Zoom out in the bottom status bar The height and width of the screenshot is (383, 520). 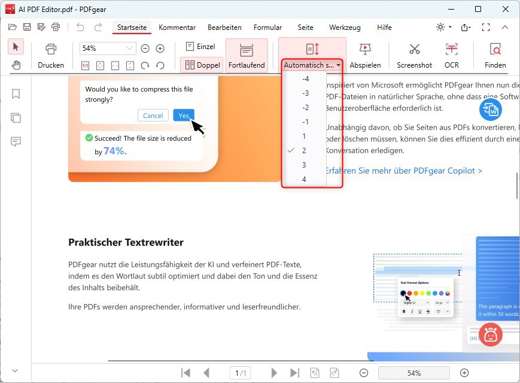click(x=364, y=373)
